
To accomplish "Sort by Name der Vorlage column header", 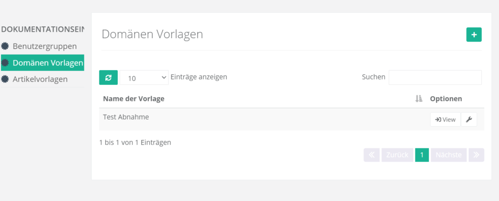I will [134, 99].
